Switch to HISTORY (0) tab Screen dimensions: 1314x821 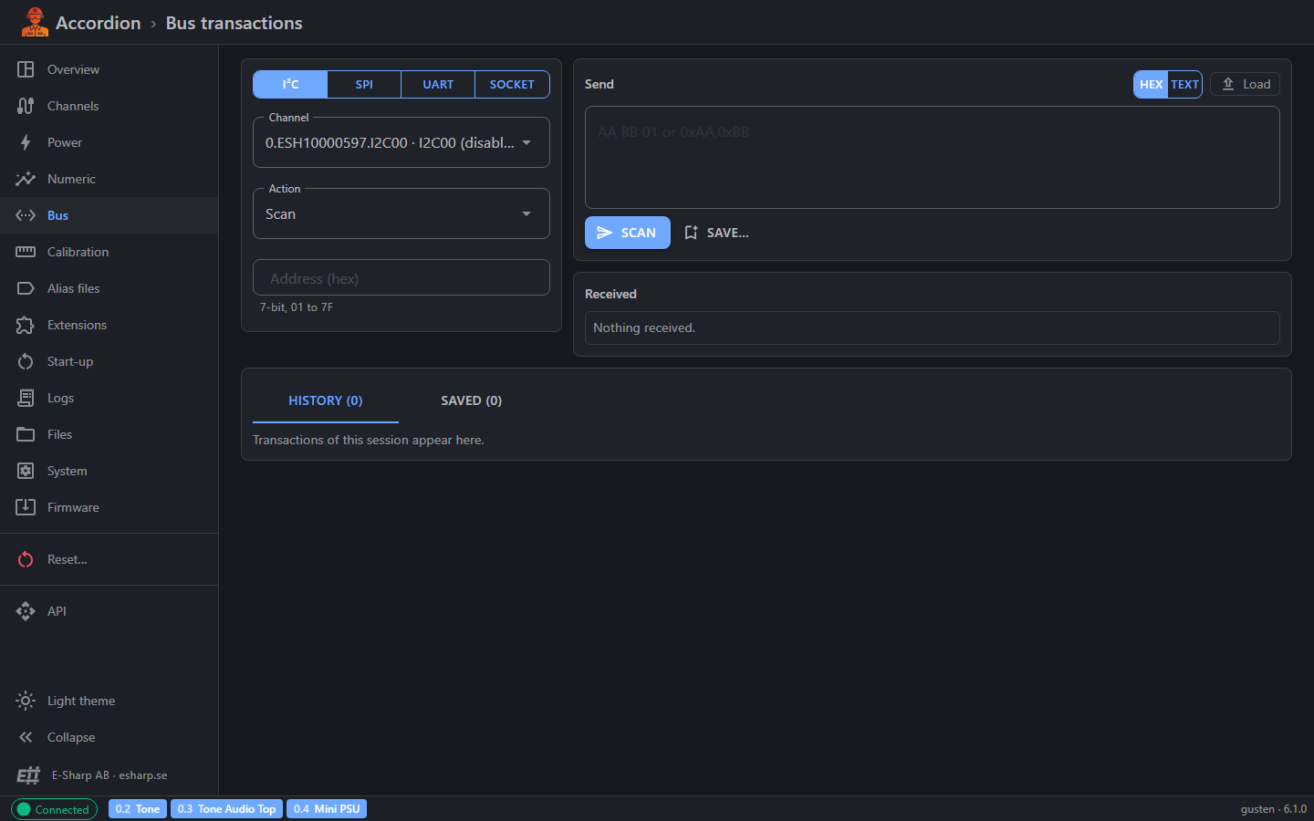coord(326,400)
